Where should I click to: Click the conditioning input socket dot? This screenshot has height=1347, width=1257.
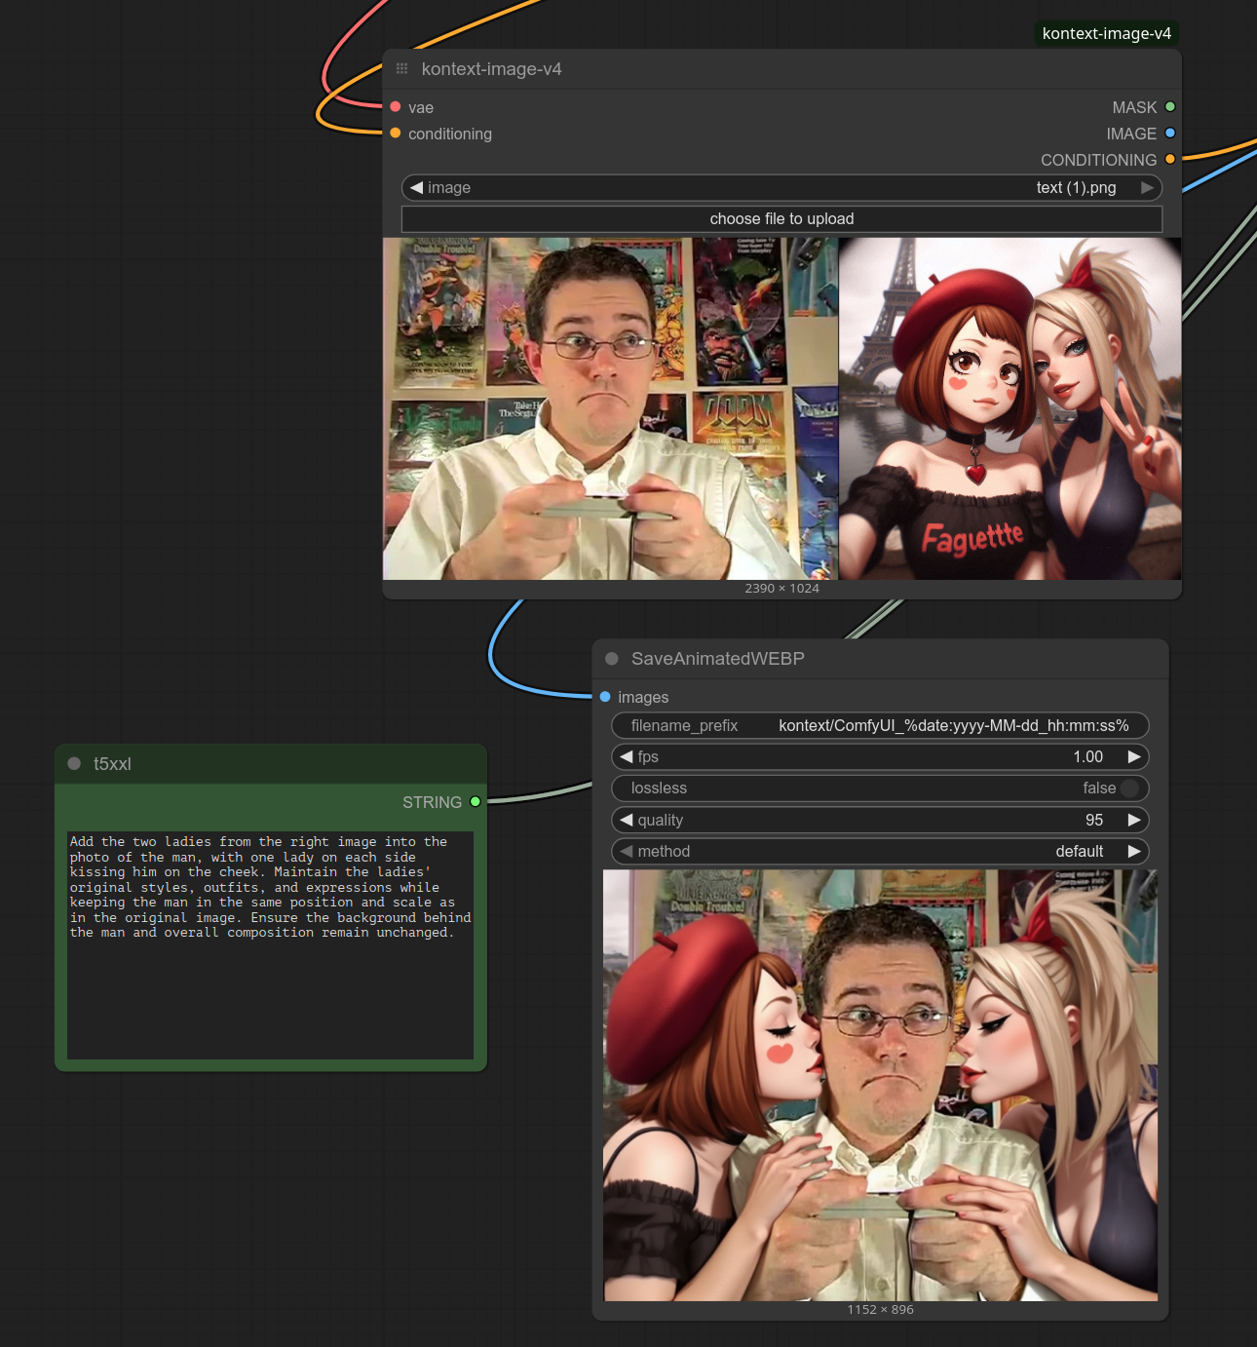pos(396,134)
